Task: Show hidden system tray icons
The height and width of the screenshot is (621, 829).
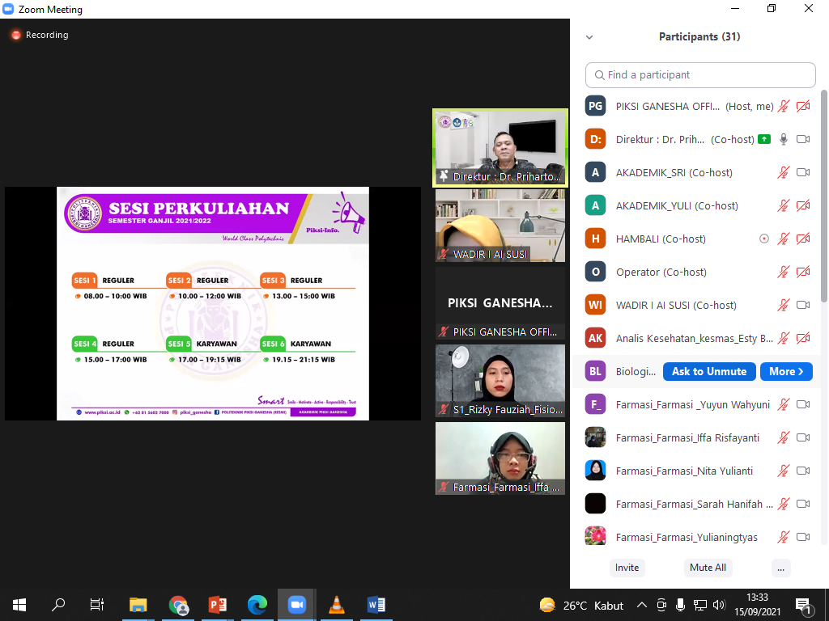Action: pyautogui.click(x=642, y=605)
